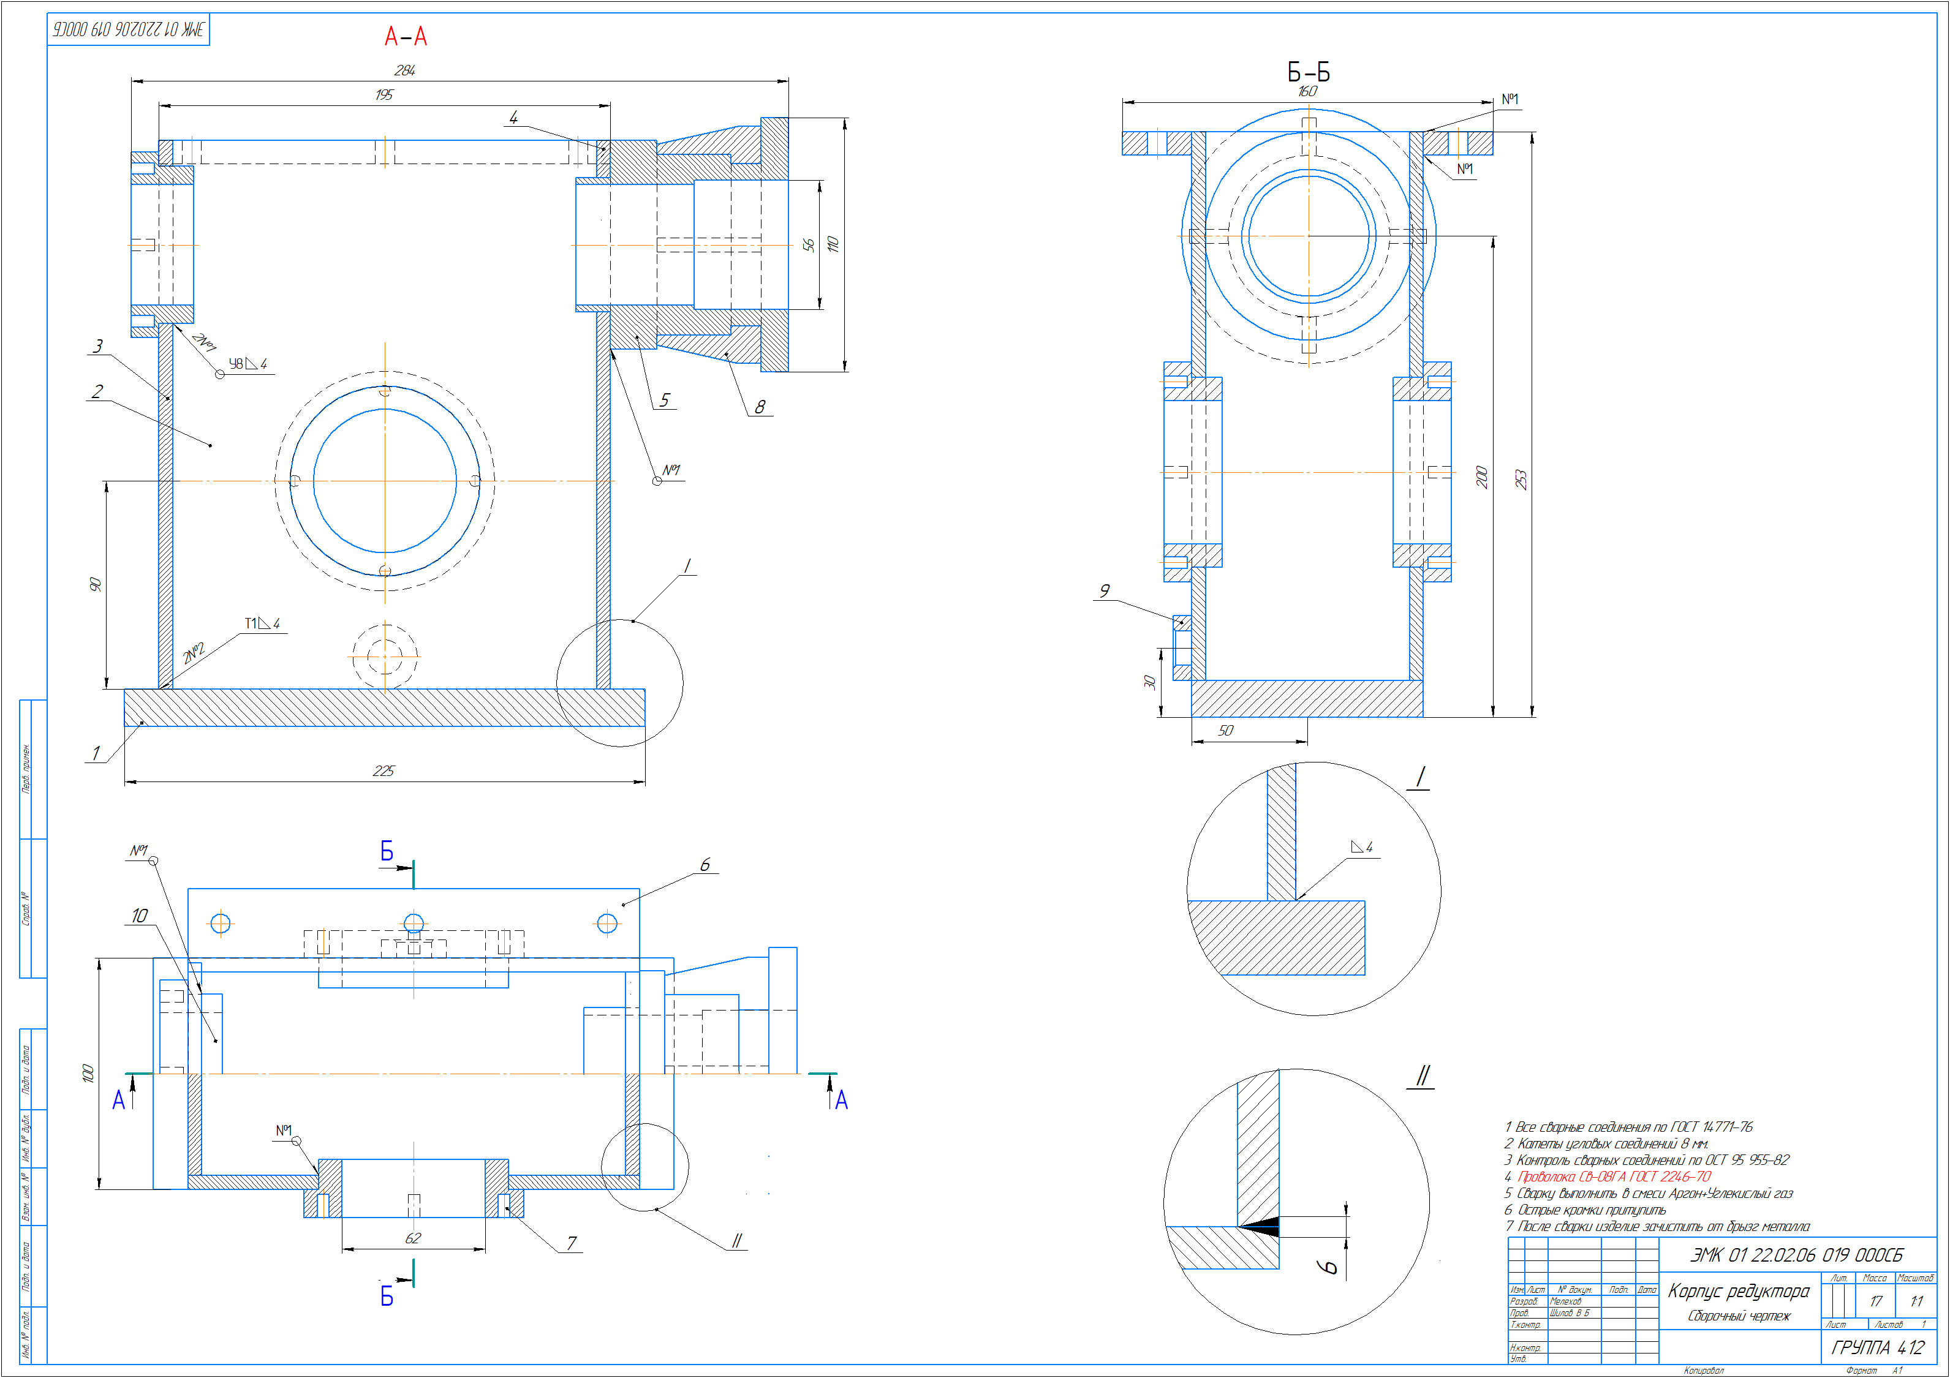Select the blue section arrow A at right
This screenshot has height=1378, width=1950.
point(841,1101)
